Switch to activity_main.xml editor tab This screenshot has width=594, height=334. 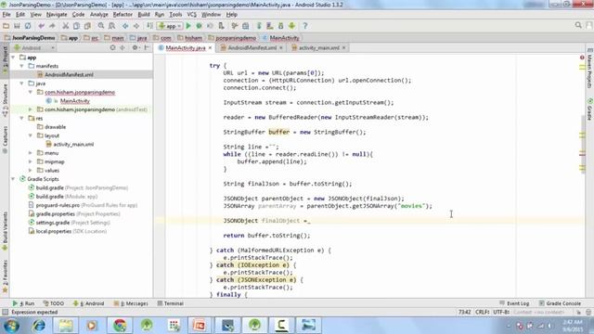tap(318, 47)
